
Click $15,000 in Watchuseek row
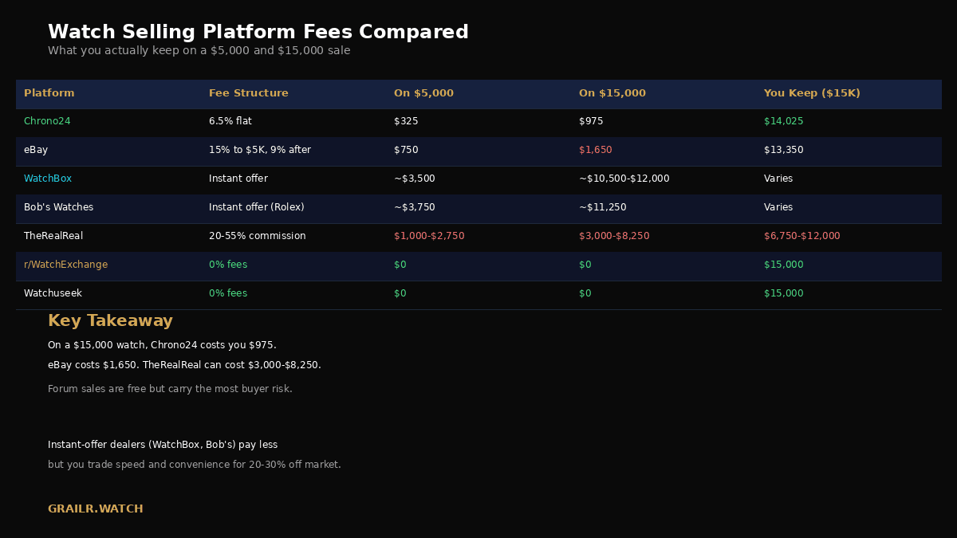(x=784, y=293)
